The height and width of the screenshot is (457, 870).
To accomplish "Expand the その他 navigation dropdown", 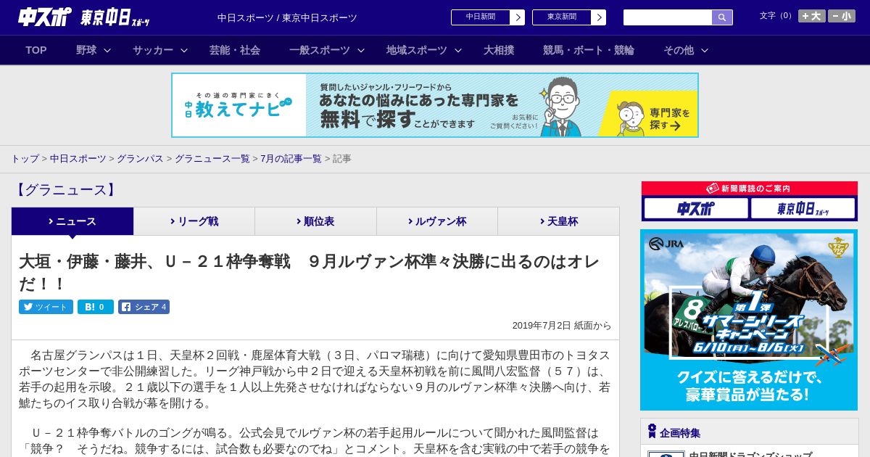I will (686, 50).
